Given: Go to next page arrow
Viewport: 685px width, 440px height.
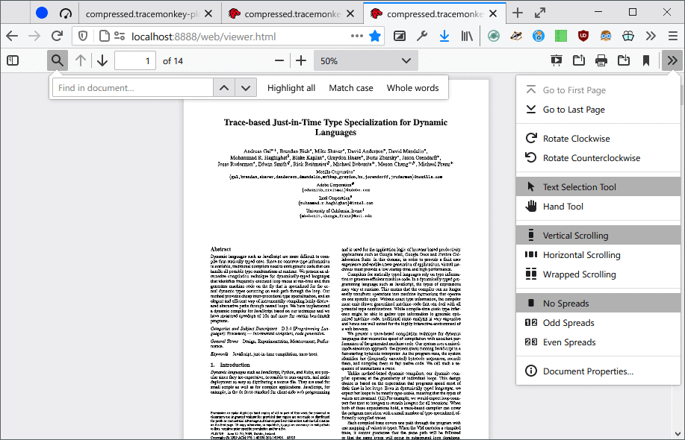Looking at the screenshot, I should (x=102, y=60).
